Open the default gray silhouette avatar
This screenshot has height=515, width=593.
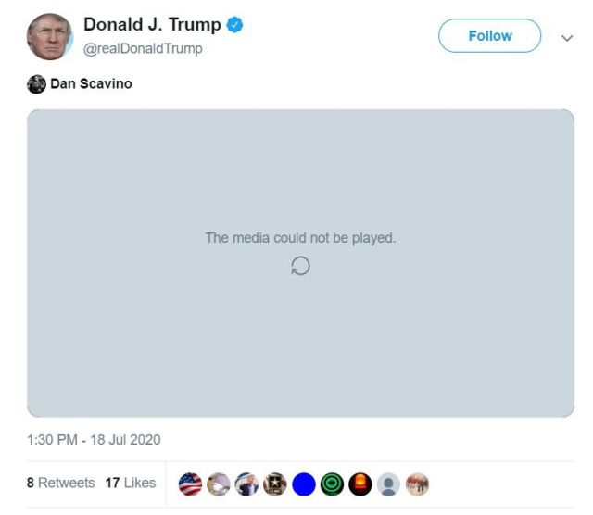[x=388, y=484]
